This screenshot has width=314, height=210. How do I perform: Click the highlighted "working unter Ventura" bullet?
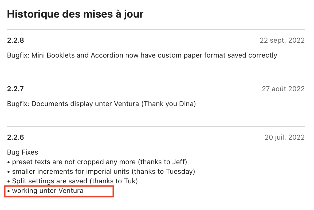(48, 191)
